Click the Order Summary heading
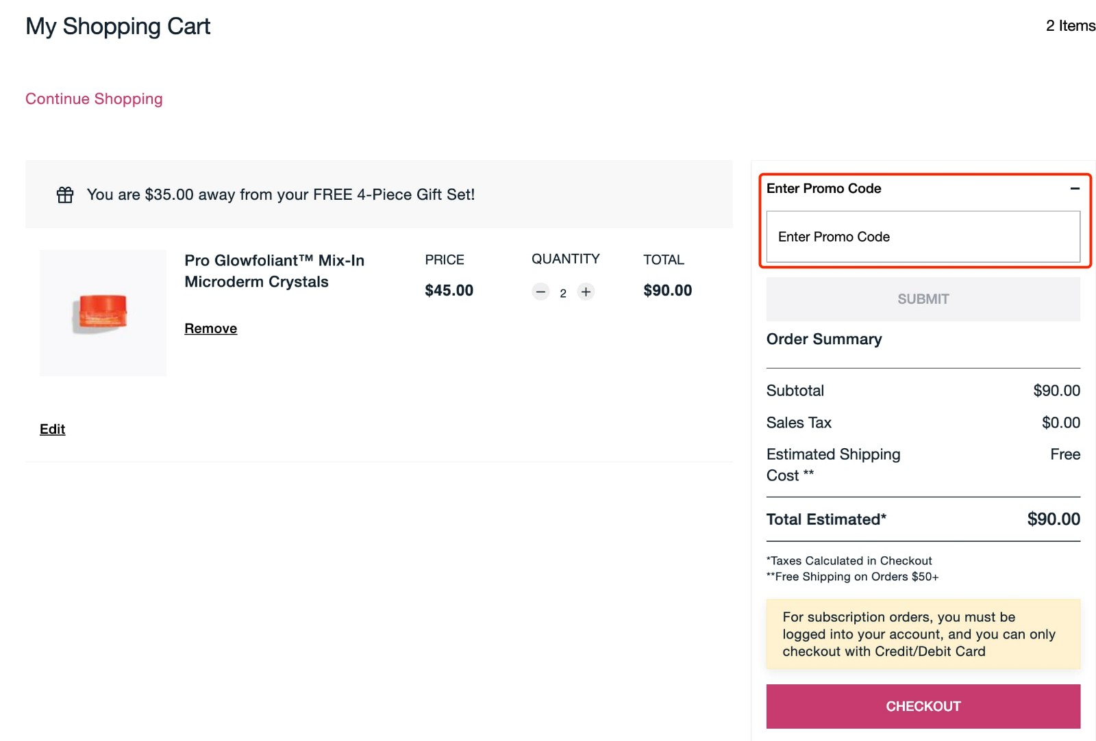This screenshot has height=741, width=1096. (x=823, y=339)
